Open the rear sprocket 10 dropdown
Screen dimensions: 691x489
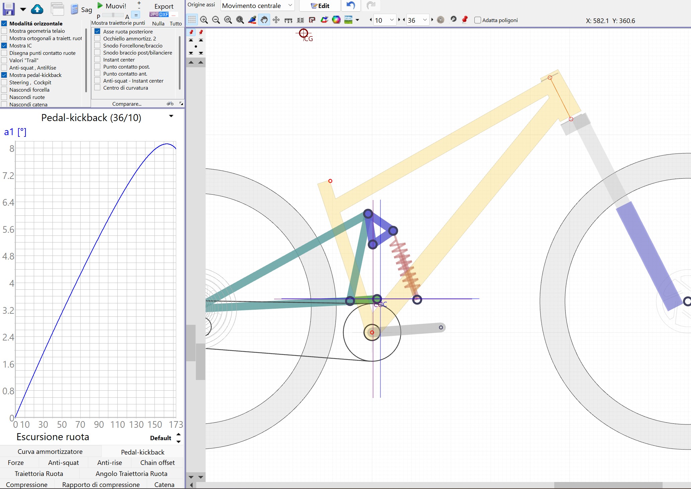click(384, 20)
